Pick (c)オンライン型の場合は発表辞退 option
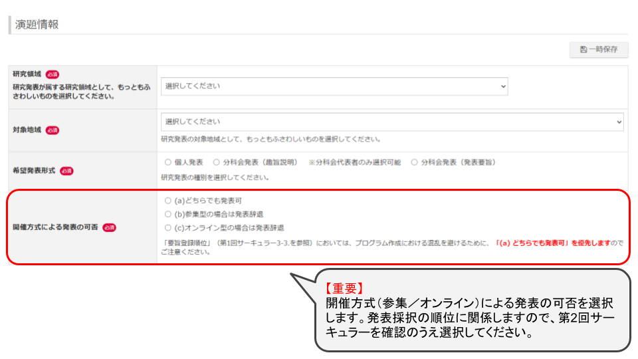 [168, 227]
